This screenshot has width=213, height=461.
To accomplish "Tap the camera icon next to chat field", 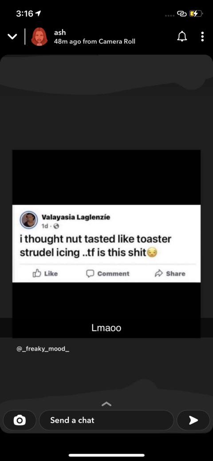I will click(20, 420).
